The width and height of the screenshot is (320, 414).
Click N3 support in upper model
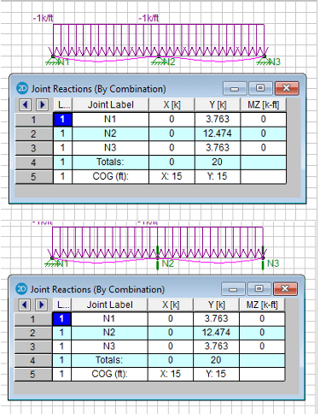point(264,61)
